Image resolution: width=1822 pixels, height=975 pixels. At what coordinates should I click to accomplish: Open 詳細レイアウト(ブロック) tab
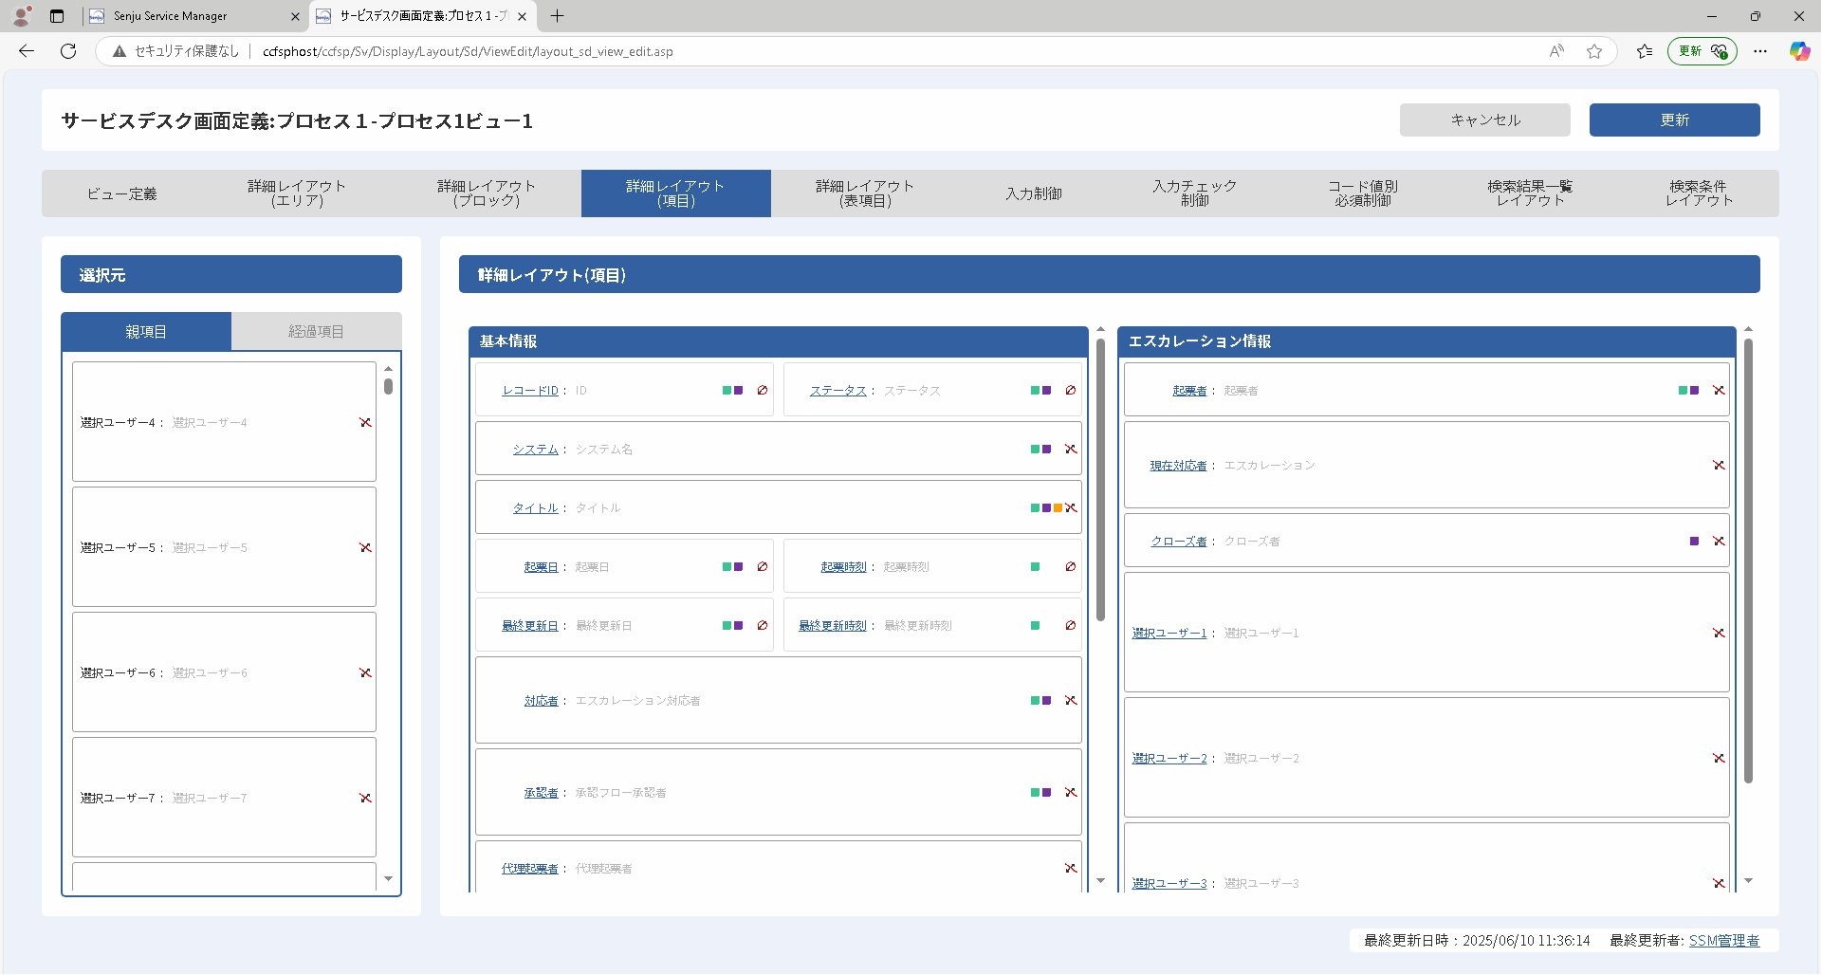tap(487, 193)
